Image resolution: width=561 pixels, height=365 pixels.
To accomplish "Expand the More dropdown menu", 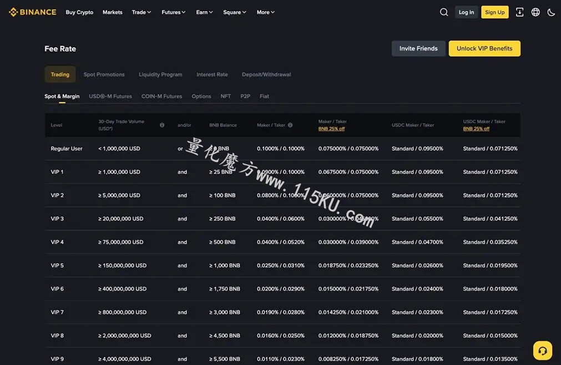I will 265,12.
